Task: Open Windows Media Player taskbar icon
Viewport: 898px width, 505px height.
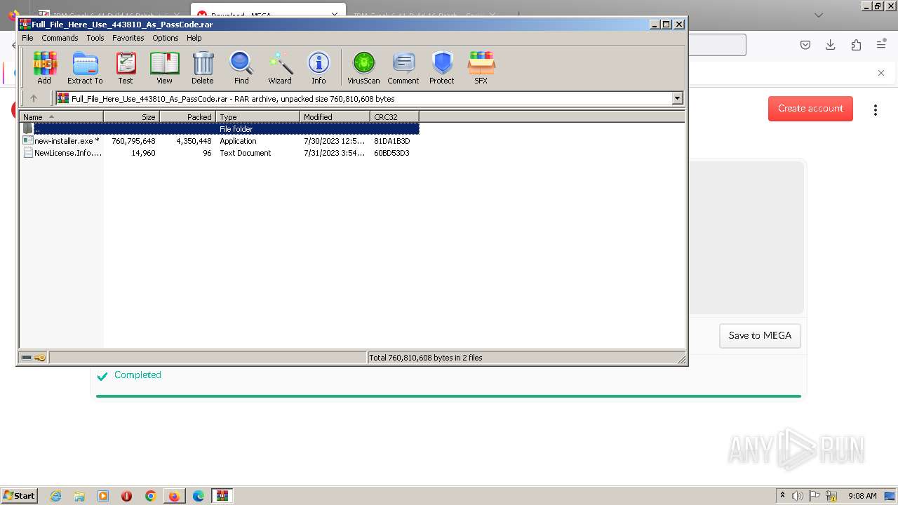Action: coord(103,496)
